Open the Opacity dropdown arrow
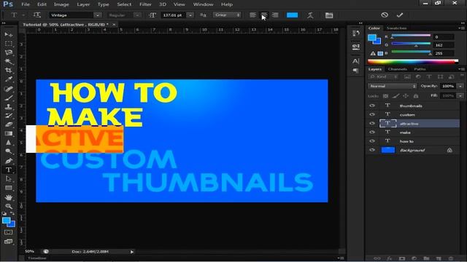The height and width of the screenshot is (262, 467). pos(460,86)
